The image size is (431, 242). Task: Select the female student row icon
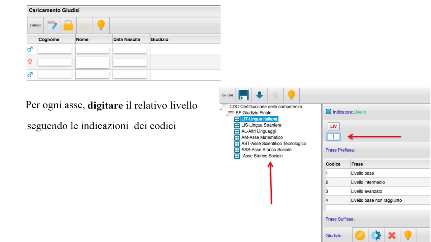coord(30,62)
